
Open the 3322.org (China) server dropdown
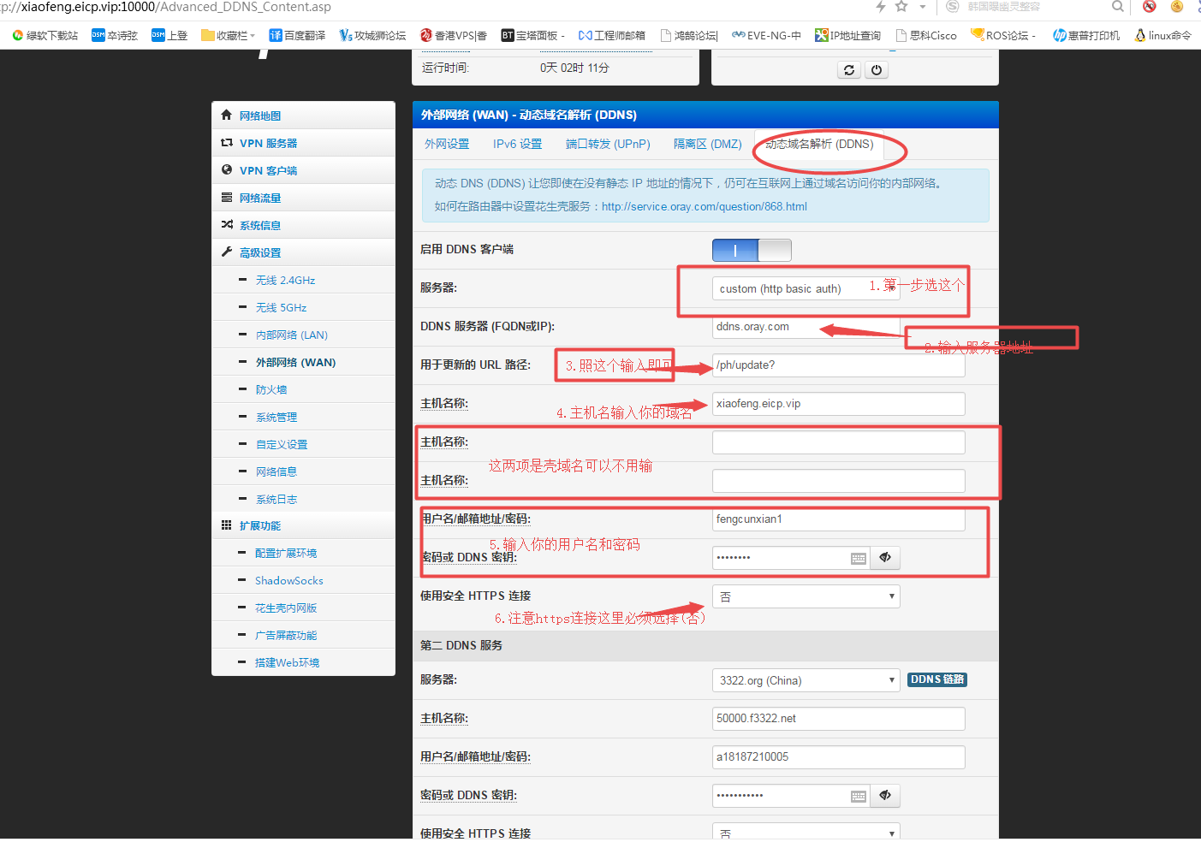coord(806,680)
